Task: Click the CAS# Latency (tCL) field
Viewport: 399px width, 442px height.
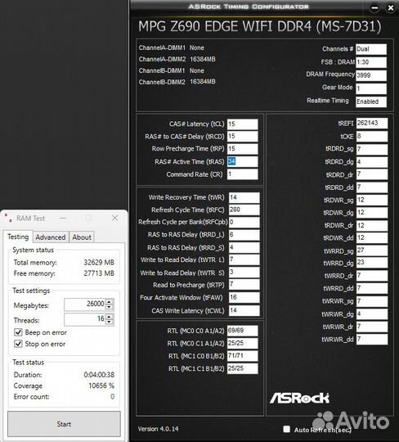Action: tap(243, 124)
